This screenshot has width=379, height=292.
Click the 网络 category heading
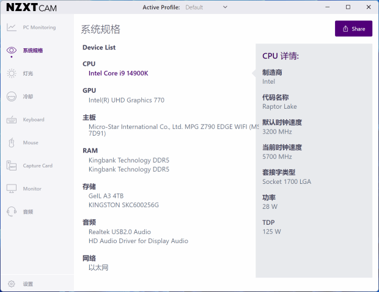click(x=89, y=258)
